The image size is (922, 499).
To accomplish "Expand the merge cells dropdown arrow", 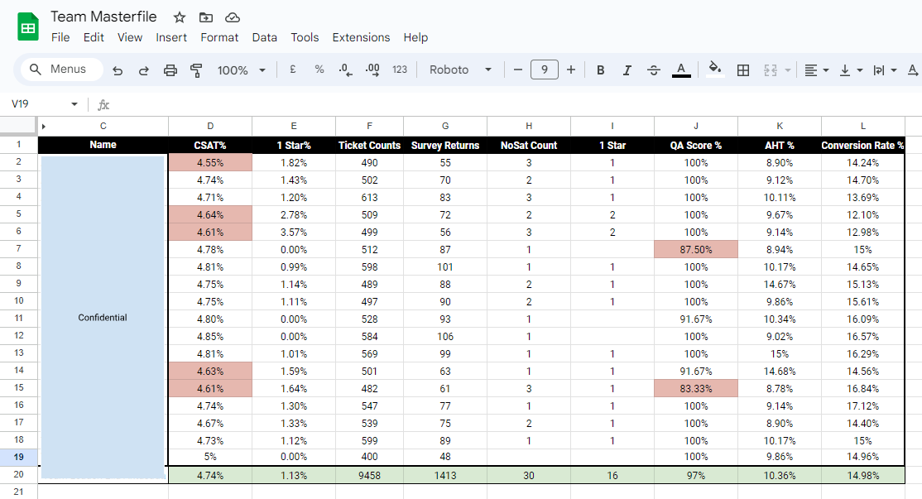I will tap(788, 70).
